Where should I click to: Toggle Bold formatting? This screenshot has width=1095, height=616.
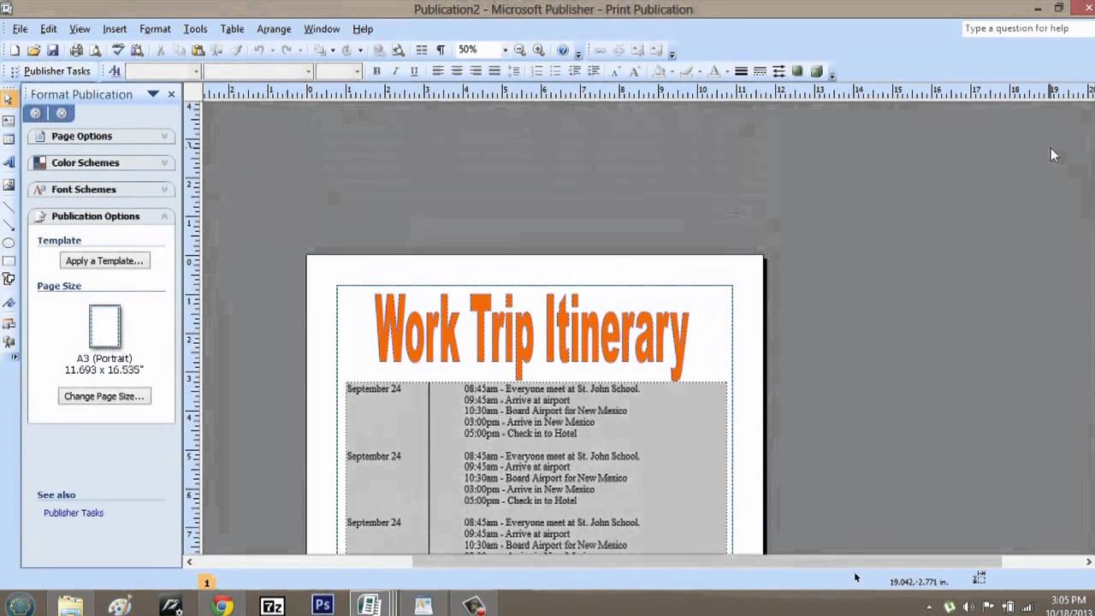click(376, 71)
